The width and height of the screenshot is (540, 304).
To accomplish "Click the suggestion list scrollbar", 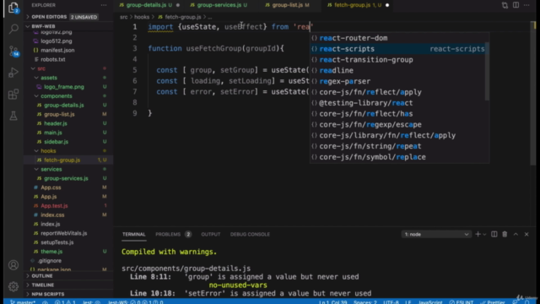I will coord(487,71).
